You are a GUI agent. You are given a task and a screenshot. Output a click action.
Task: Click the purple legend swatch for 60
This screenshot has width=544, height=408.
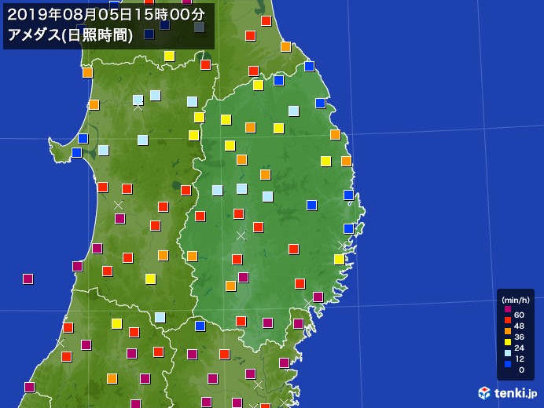tap(508, 309)
